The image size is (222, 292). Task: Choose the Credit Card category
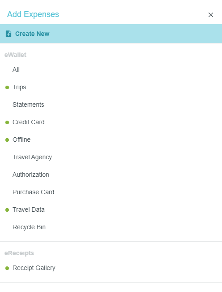29,122
